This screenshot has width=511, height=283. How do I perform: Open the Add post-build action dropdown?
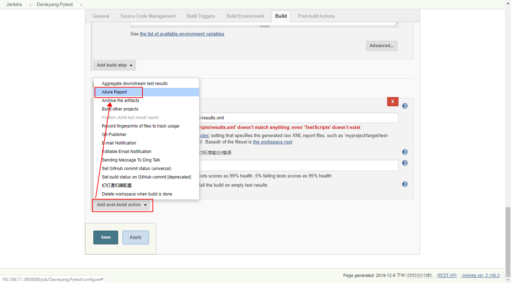point(122,205)
